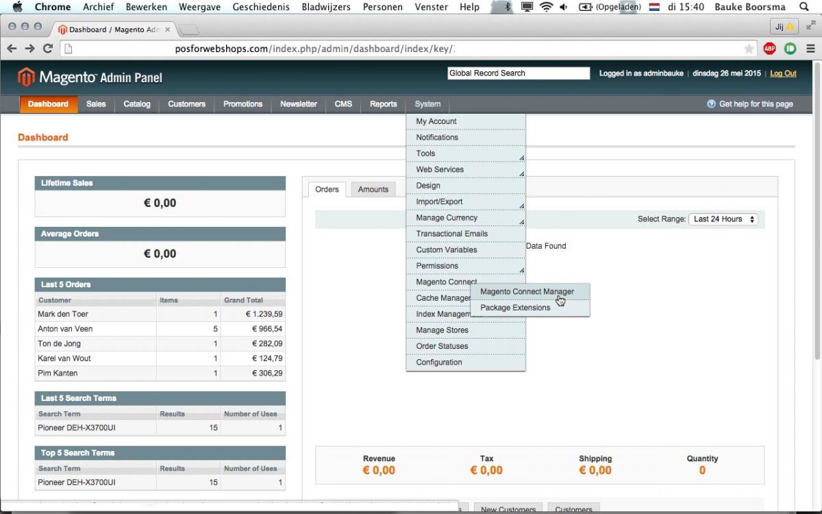Click the green ID extension icon
Image resolution: width=822 pixels, height=514 pixels.
[790, 49]
